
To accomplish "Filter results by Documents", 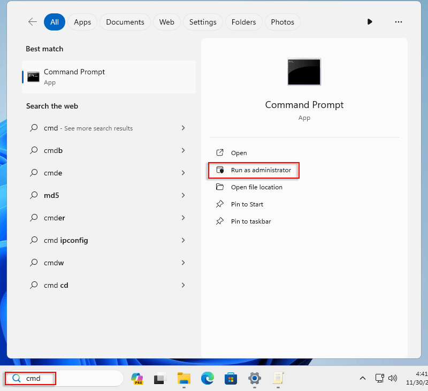I will click(125, 22).
